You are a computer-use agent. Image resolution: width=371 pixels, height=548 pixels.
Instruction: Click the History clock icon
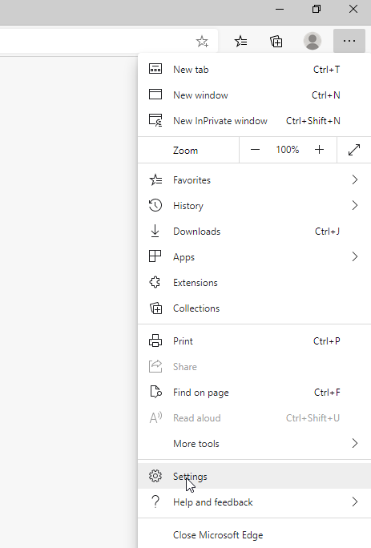(x=155, y=205)
